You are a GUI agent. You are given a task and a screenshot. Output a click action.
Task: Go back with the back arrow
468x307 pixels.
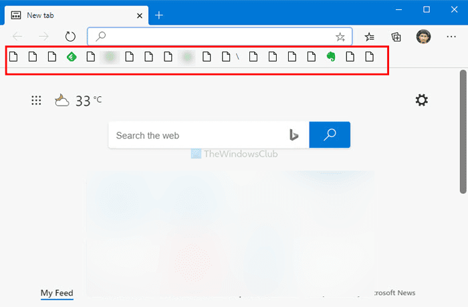tap(17, 36)
